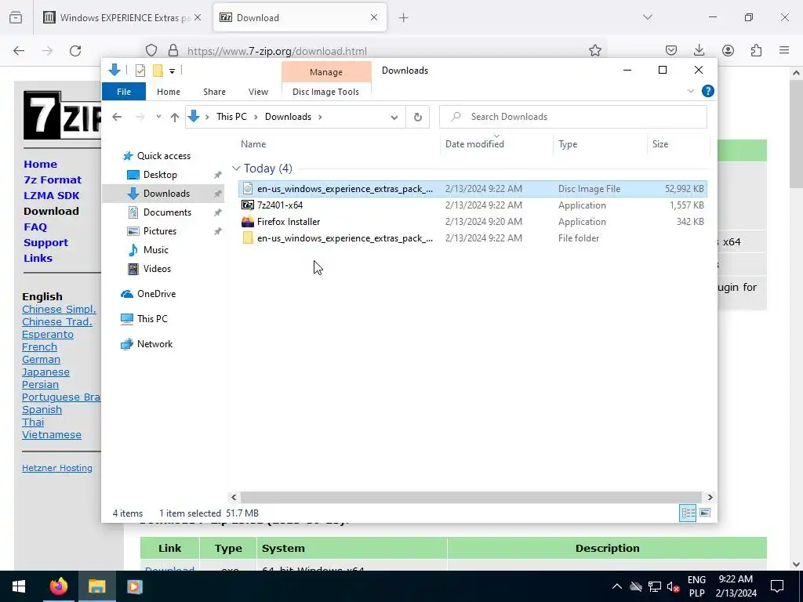Select the Disc Image File extras pack
This screenshot has height=602, width=803.
tap(472, 189)
